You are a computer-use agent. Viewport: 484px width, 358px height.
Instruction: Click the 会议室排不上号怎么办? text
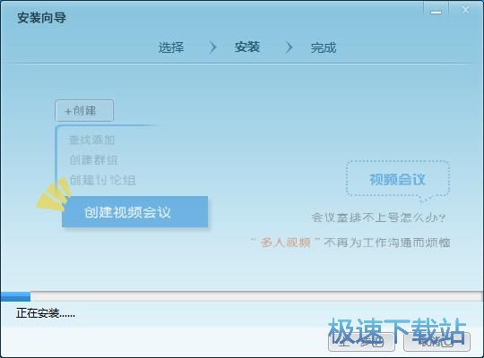click(378, 217)
